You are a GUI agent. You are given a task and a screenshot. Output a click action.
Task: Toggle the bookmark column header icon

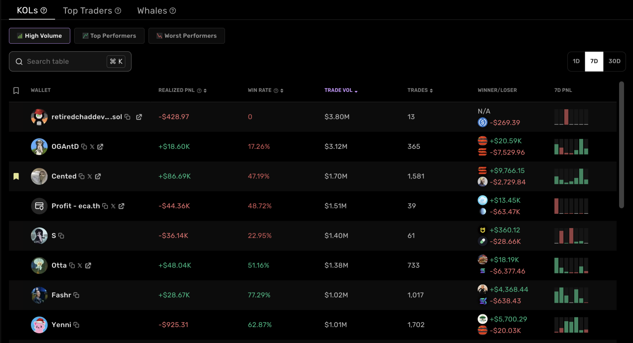(16, 91)
